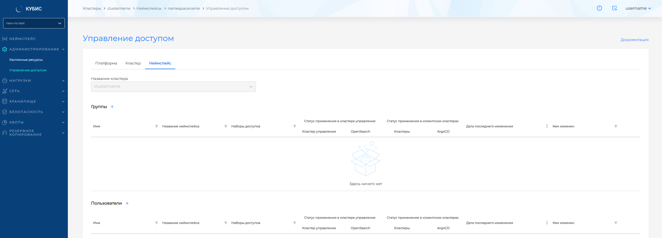
Task: Filter Groups table by Наборы доступов
Action: (x=294, y=126)
